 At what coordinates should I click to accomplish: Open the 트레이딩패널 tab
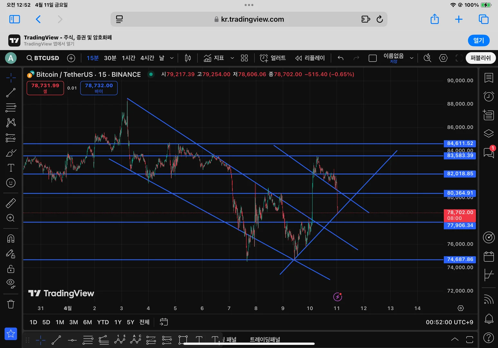coord(265,340)
